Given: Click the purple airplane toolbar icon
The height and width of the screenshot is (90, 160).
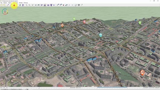Looking at the screenshot, I should point(42,5).
